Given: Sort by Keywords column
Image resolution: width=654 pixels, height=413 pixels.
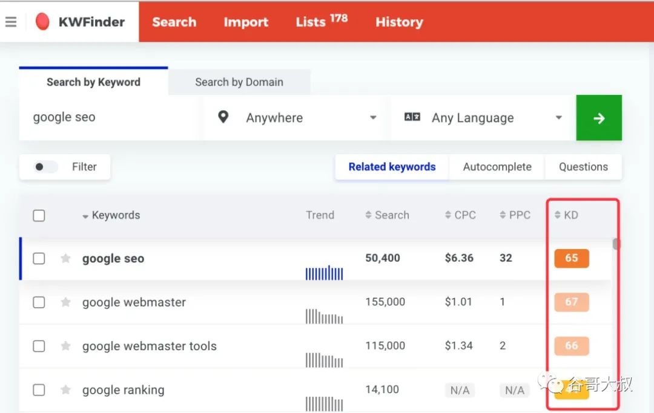Looking at the screenshot, I should tap(111, 215).
